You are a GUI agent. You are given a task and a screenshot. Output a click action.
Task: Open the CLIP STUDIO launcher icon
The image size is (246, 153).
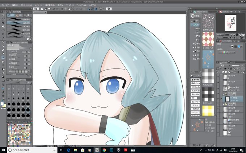36,9
